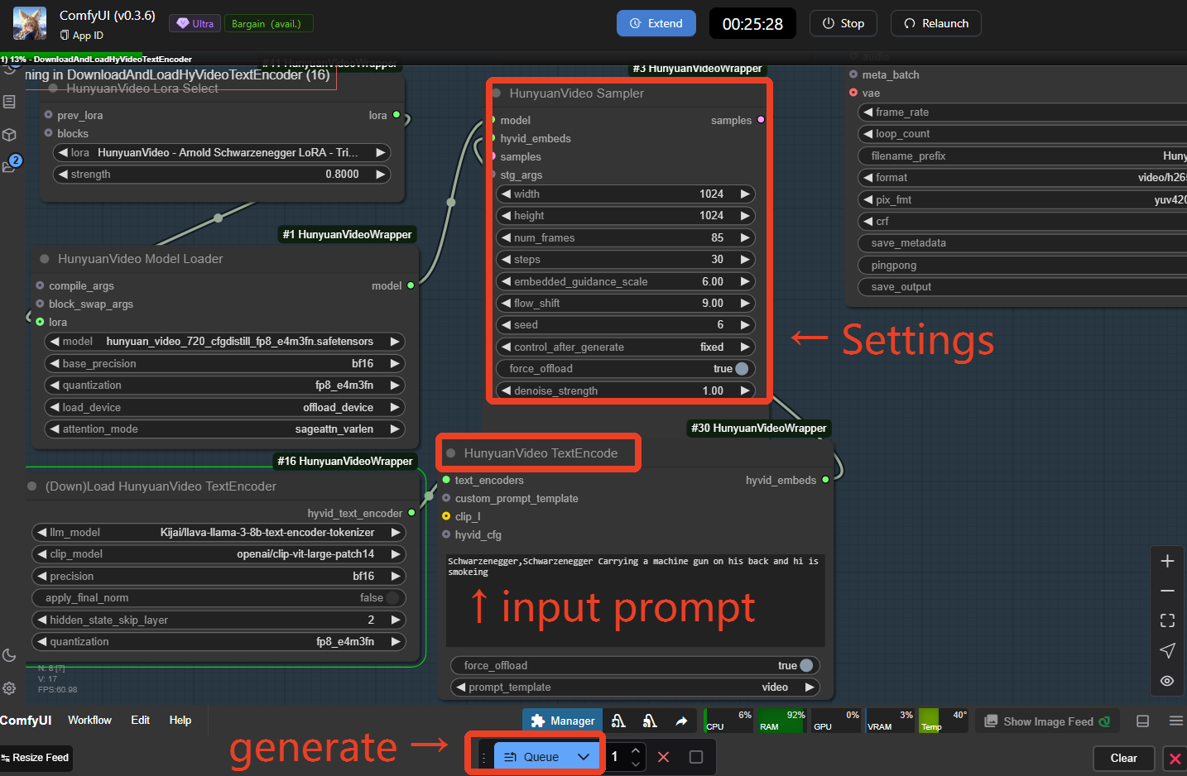Collapse HunyuanVideo Sampler node dot

(x=497, y=93)
